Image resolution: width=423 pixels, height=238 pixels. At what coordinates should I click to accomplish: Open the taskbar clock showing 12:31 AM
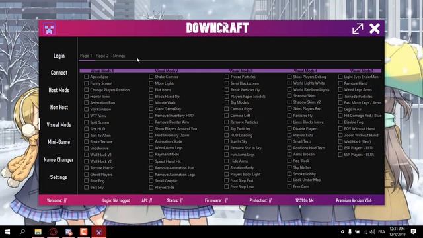[x=397, y=232]
